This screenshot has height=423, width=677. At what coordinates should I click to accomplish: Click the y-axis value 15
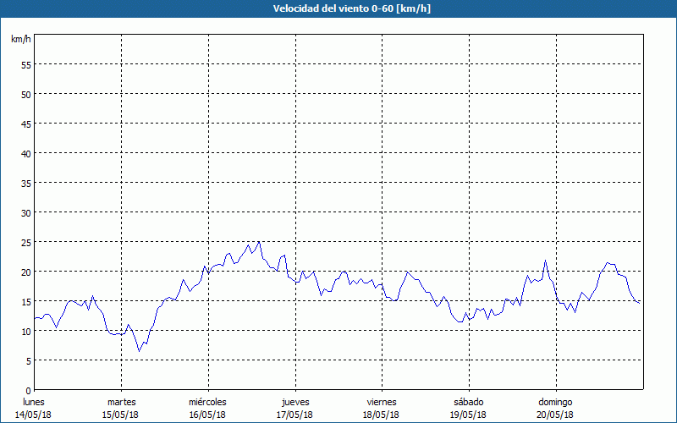click(x=26, y=302)
